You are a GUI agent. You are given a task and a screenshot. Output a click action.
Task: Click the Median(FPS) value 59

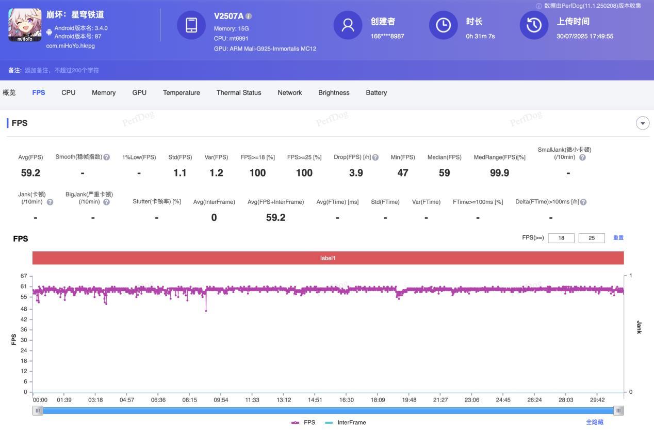[444, 173]
